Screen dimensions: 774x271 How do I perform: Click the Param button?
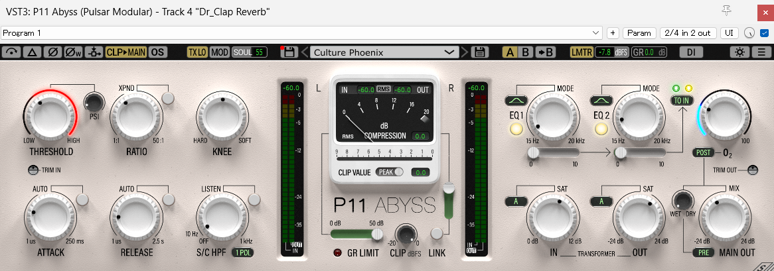(x=639, y=33)
